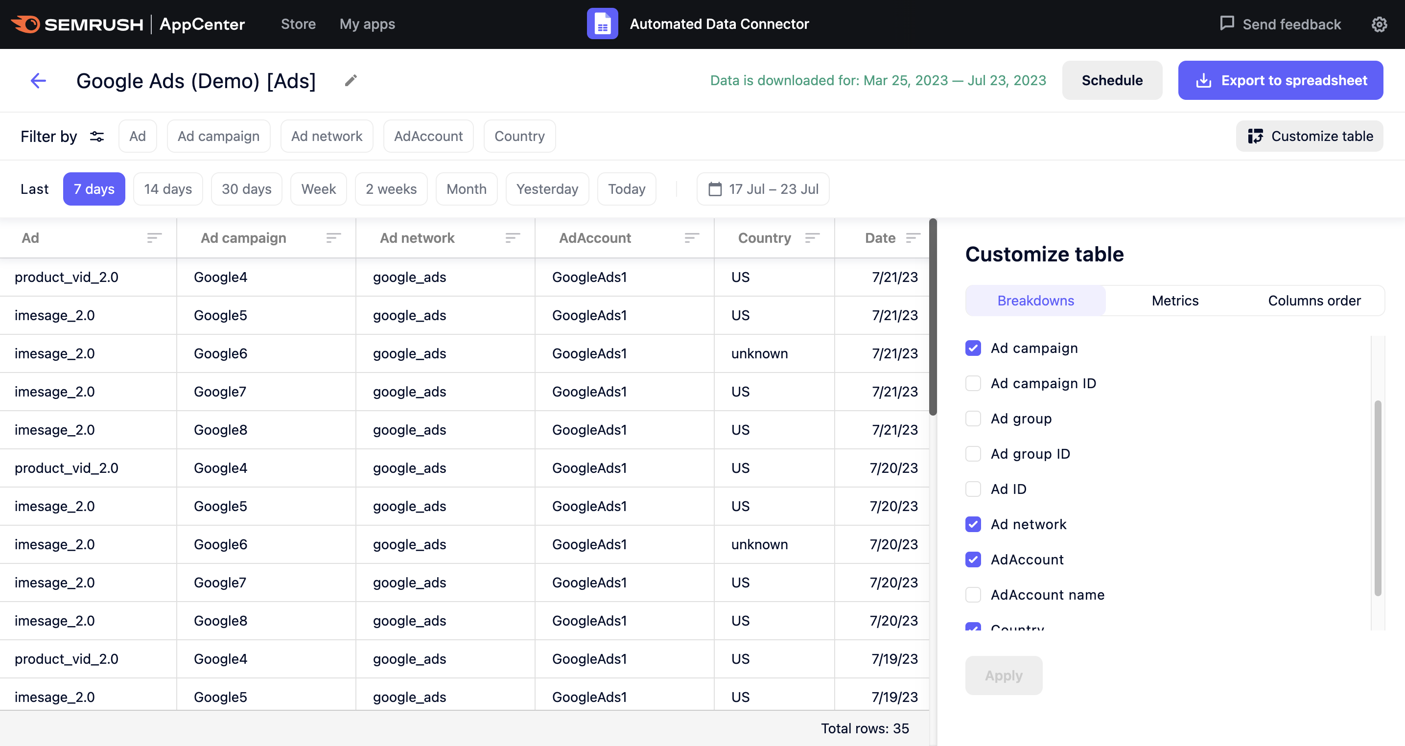The height and width of the screenshot is (746, 1405).
Task: Toggle the Ad campaign breakdown checkbox
Action: [973, 348]
